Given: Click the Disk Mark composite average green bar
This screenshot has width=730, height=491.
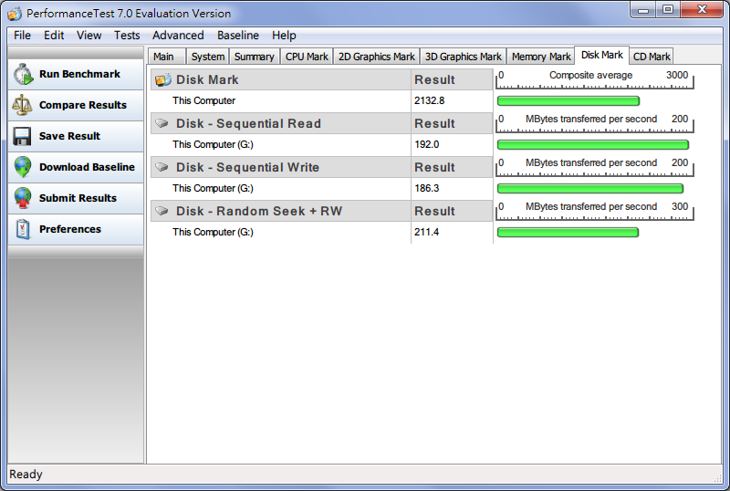Looking at the screenshot, I should [568, 100].
